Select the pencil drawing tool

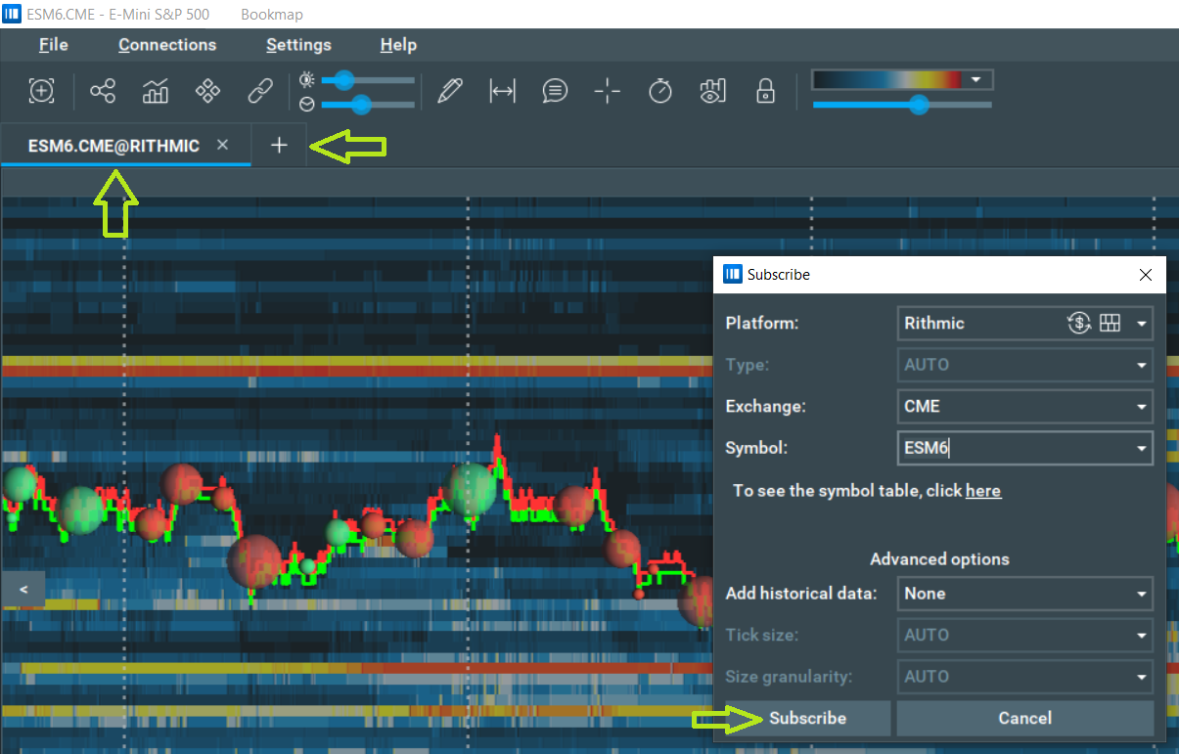click(450, 92)
